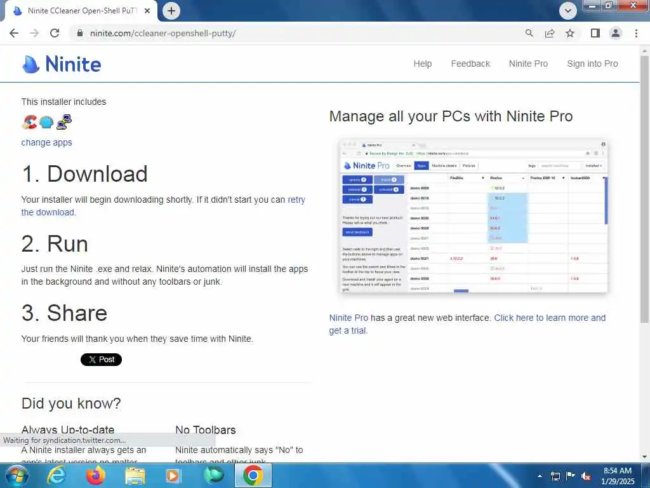Click the Action Center flag icon
Image resolution: width=650 pixels, height=488 pixels.
pos(571,476)
